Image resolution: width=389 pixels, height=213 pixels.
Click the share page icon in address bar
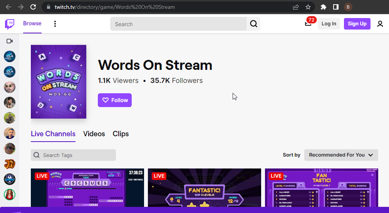coord(296,7)
